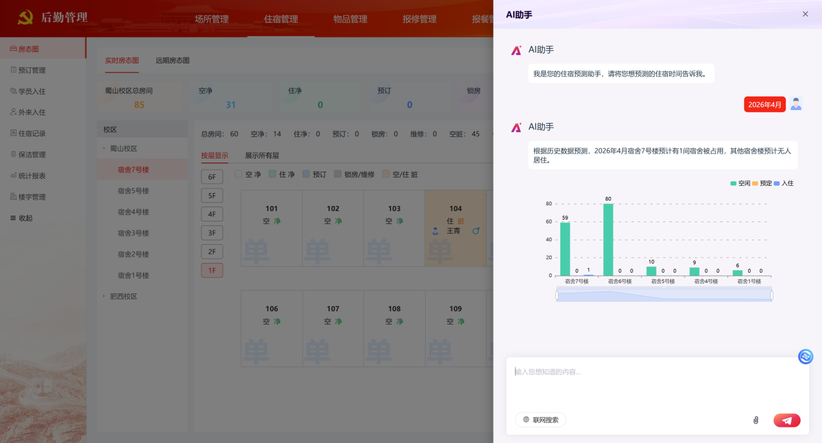Expand the 肥西校区 tree node
This screenshot has width=822, height=443.
click(x=104, y=297)
